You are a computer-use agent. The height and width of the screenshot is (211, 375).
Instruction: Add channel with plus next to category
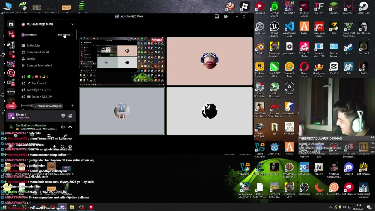pyautogui.click(x=72, y=106)
